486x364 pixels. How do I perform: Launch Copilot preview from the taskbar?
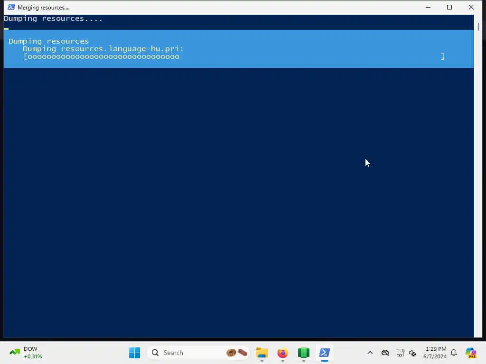pos(471,353)
